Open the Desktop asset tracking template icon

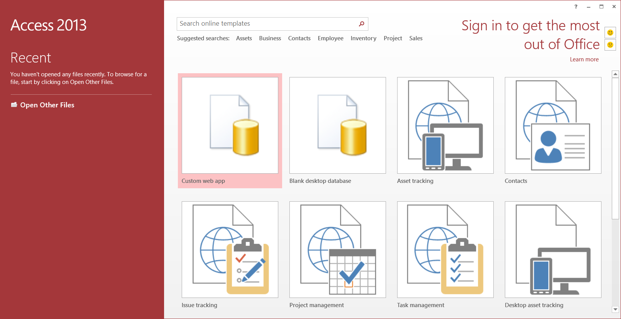tap(553, 250)
